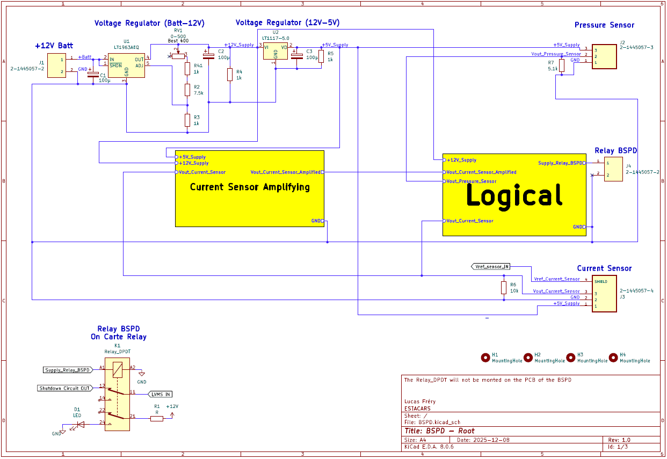Click mounting hole H2
Viewport: 667px width, 459px height.
click(x=527, y=357)
